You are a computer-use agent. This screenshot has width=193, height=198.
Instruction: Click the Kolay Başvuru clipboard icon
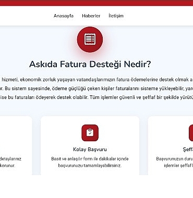(x=90, y=133)
